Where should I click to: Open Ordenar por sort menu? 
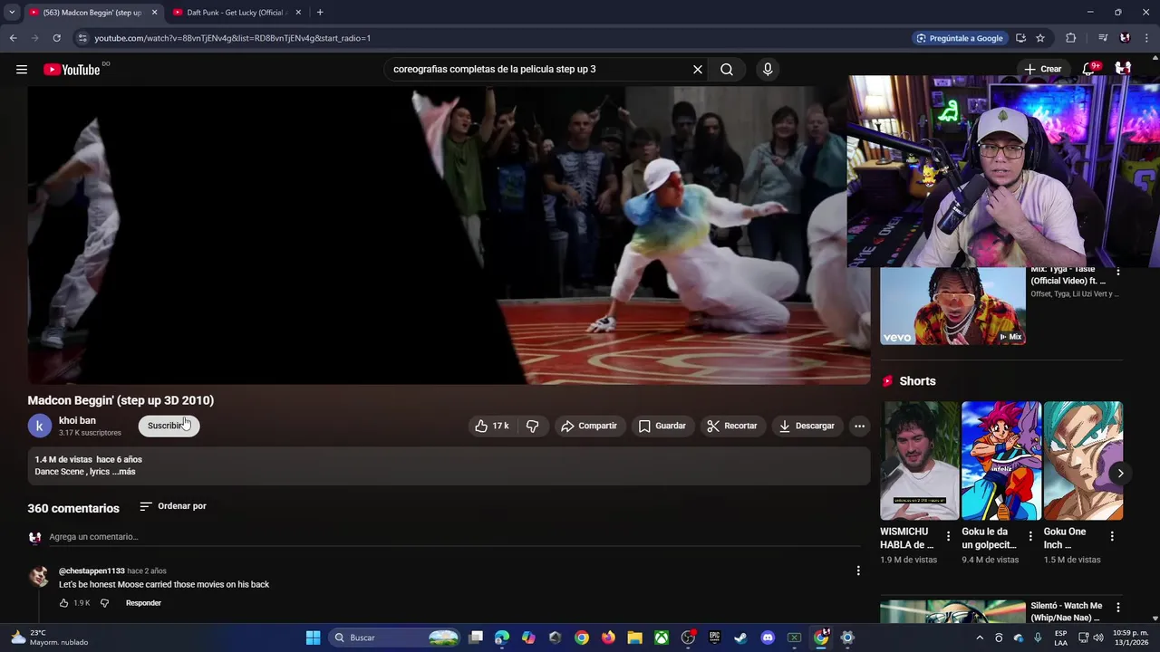(x=173, y=506)
